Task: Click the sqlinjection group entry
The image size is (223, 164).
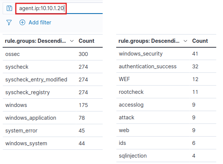Action: 133,156
